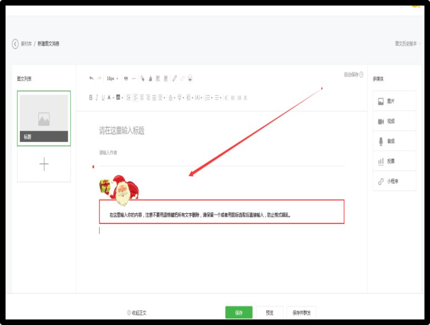Apply first-line indent
430x325 pixels.
point(129,97)
